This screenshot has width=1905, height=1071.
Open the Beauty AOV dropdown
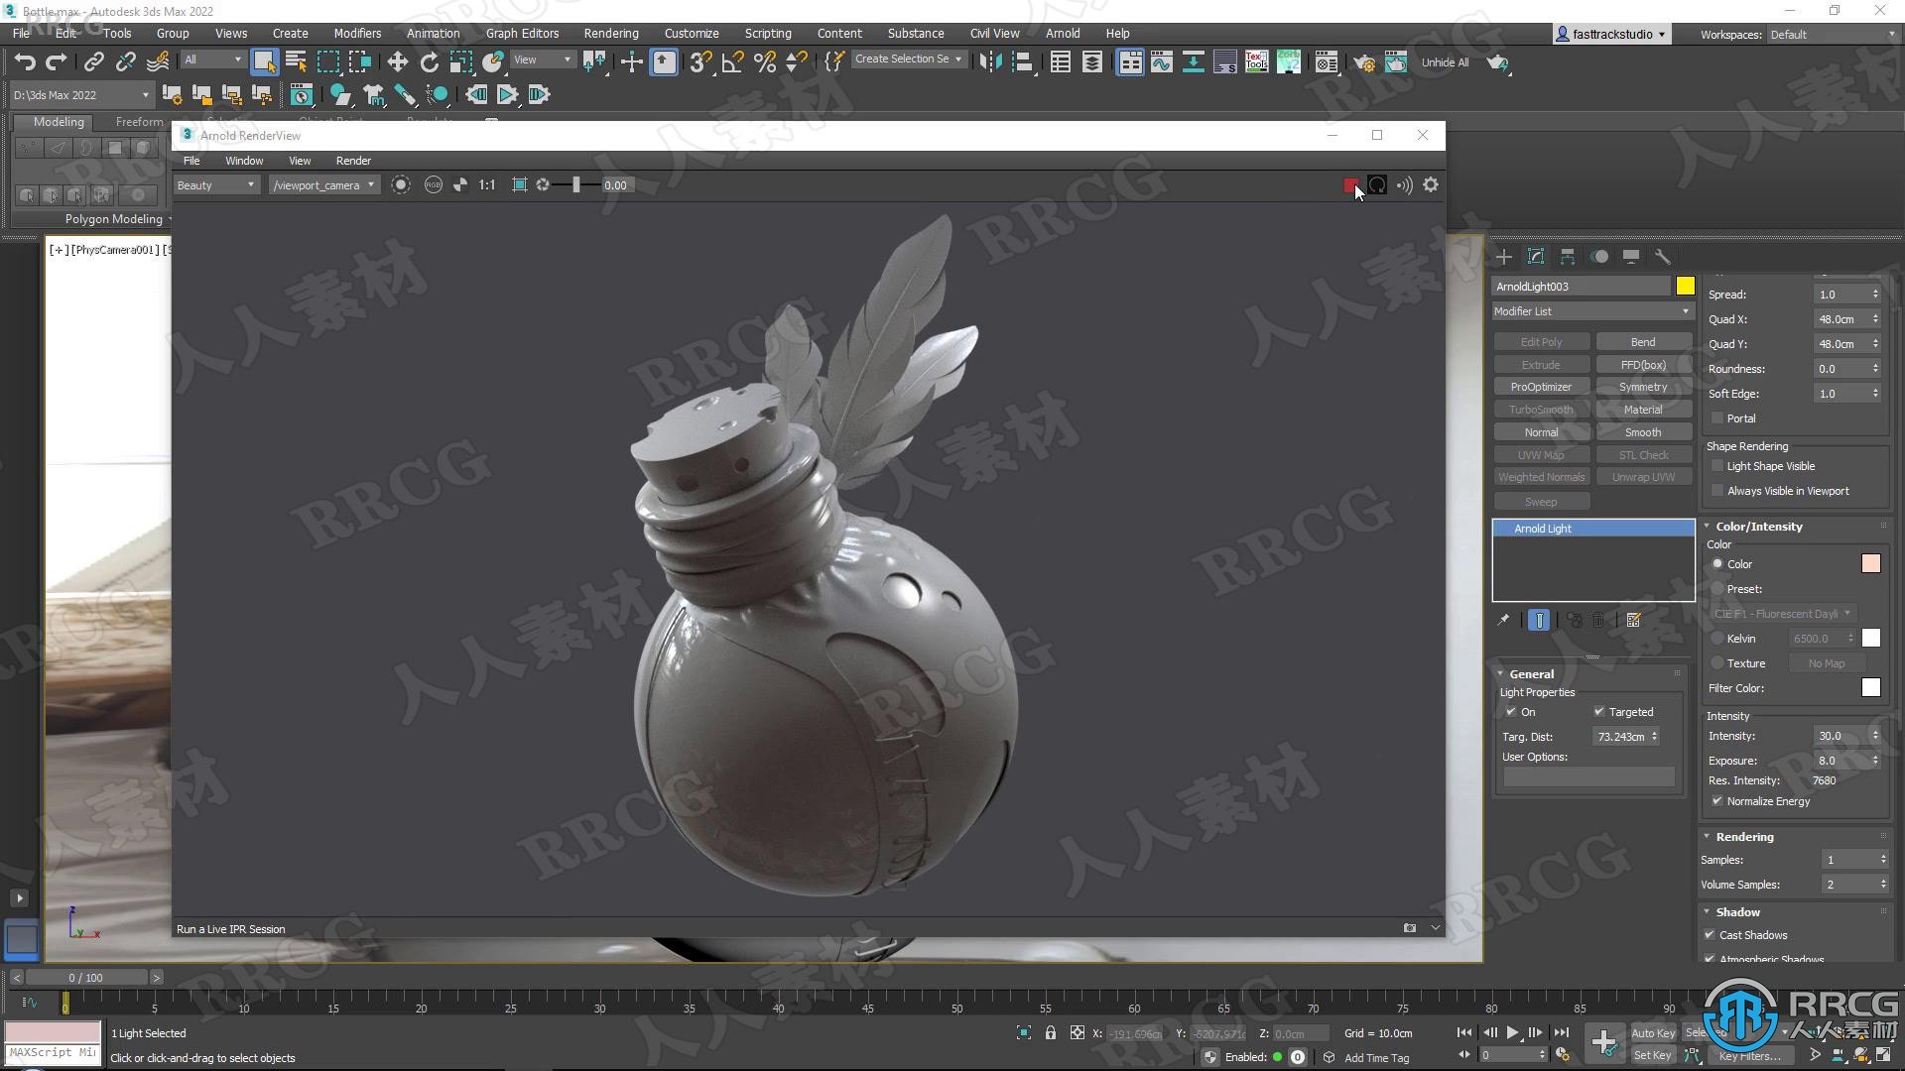(x=215, y=185)
